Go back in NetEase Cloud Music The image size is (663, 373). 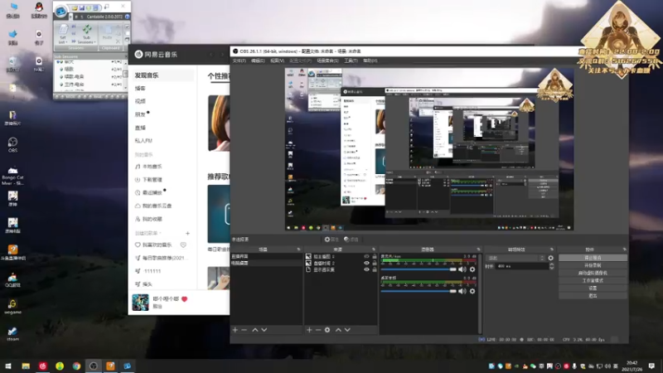(x=212, y=55)
